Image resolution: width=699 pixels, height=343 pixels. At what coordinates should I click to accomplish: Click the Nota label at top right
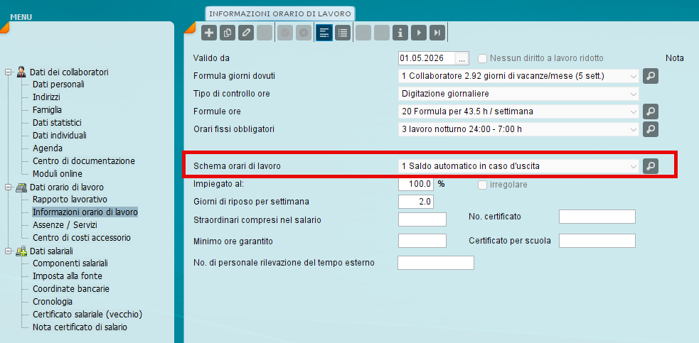pyautogui.click(x=675, y=58)
